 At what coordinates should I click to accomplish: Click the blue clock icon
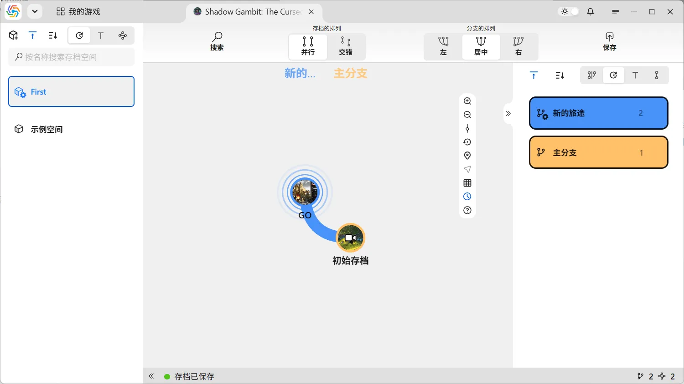[467, 197]
